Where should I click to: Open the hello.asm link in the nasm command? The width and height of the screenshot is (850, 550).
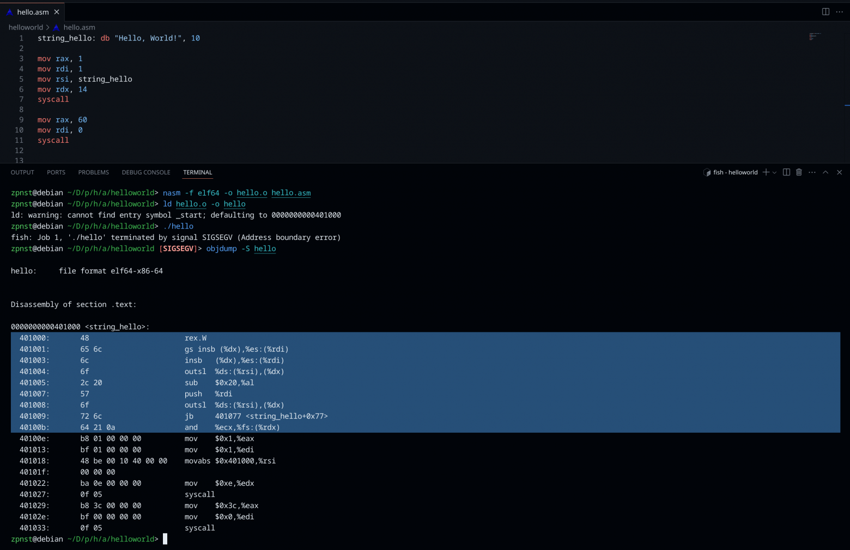(291, 192)
